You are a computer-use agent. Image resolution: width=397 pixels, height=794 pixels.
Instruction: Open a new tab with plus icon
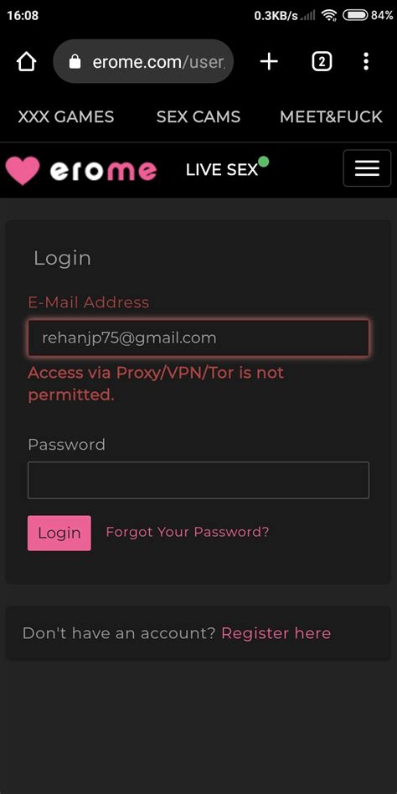(x=269, y=62)
